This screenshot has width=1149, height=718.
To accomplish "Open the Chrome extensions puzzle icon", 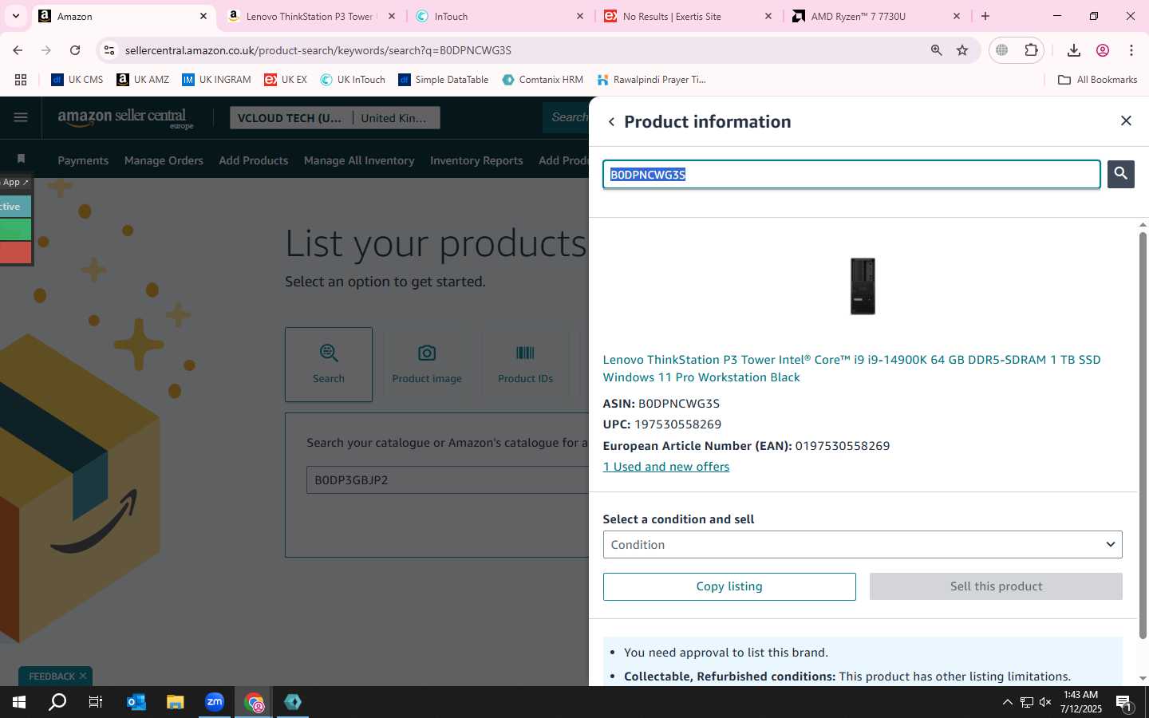I will [x=1031, y=50].
